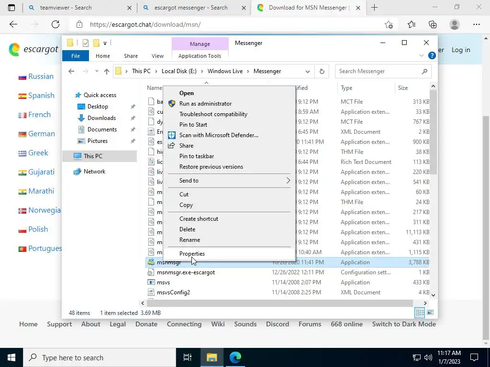490x367 pixels.
Task: Open Windows Start menu
Action: (11, 357)
